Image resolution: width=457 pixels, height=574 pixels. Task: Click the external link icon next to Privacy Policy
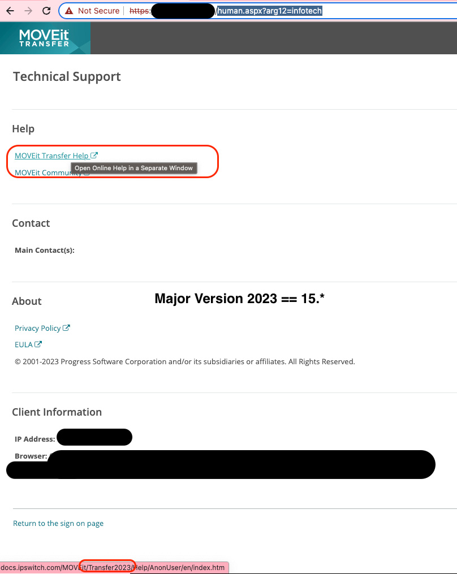click(x=67, y=327)
